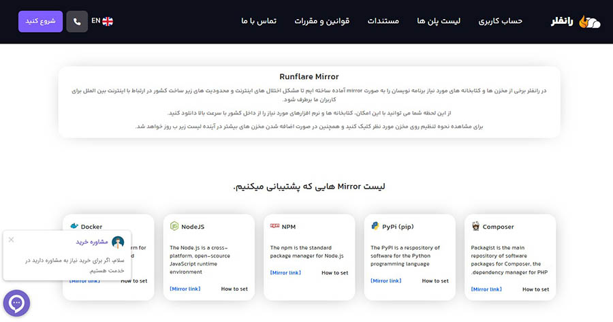Click the NodeJS hexagon icon
The height and width of the screenshot is (322, 613).
(174, 226)
